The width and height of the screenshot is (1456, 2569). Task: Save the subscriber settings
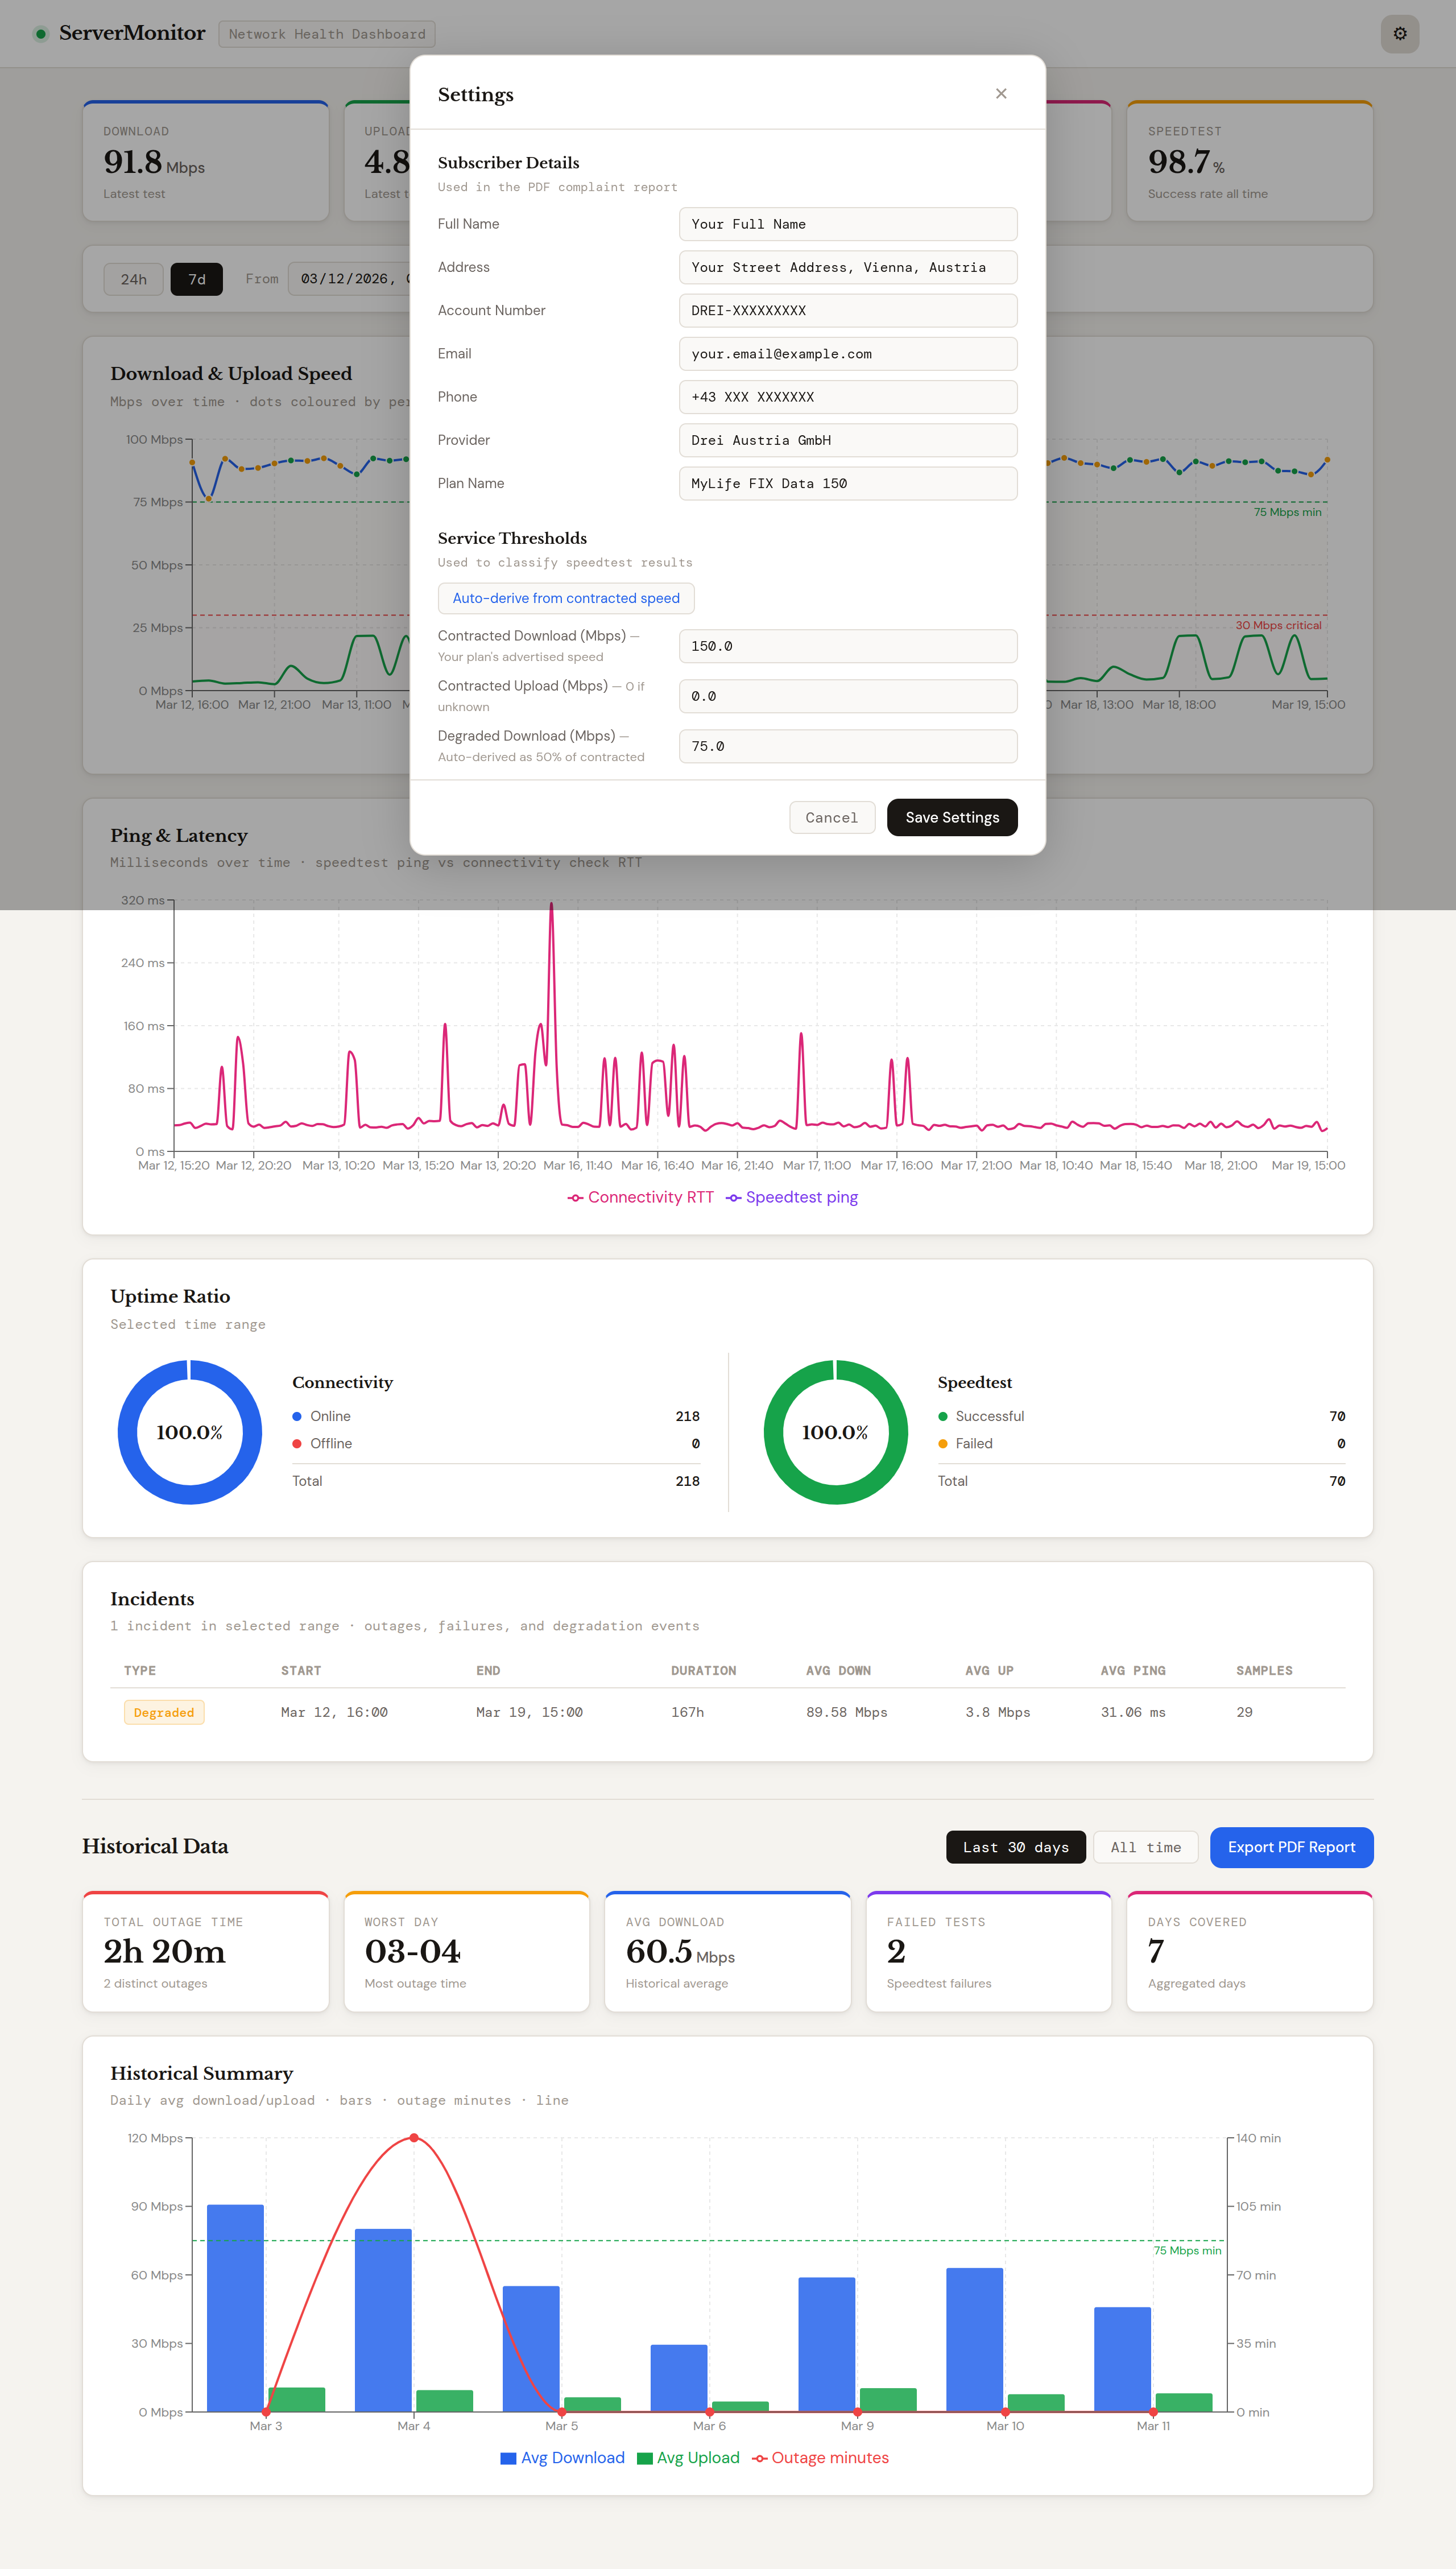(x=951, y=817)
